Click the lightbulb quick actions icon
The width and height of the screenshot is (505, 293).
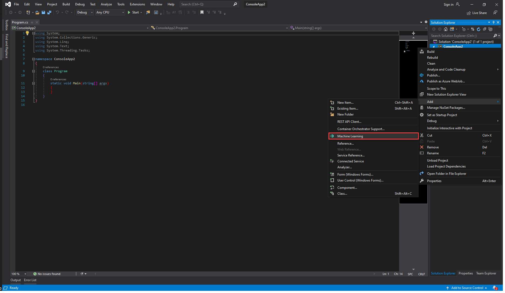(x=27, y=33)
